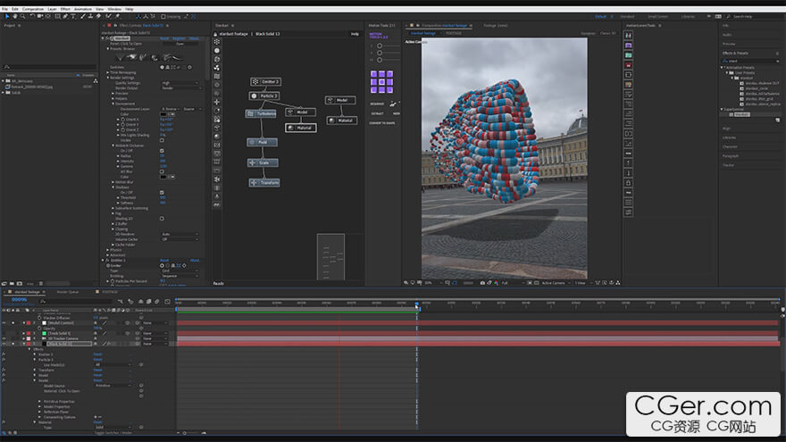Image resolution: width=786 pixels, height=442 pixels.
Task: Toggle the AO Blur checkbox
Action: click(x=162, y=171)
